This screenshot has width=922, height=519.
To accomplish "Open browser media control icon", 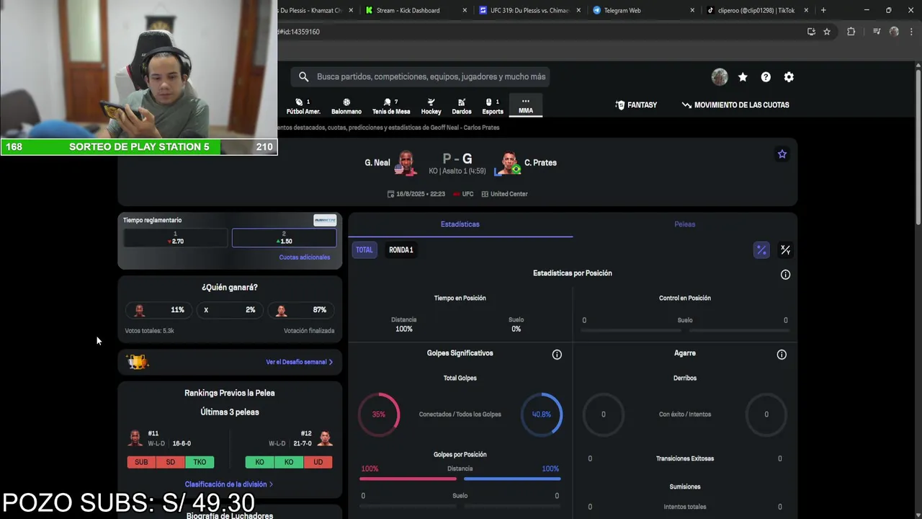I will click(877, 32).
